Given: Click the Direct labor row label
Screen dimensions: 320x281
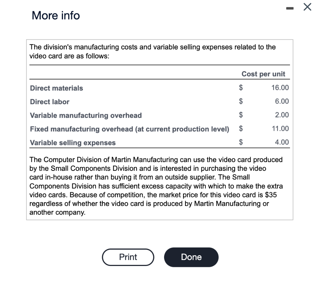Looking at the screenshot, I should [50, 102].
